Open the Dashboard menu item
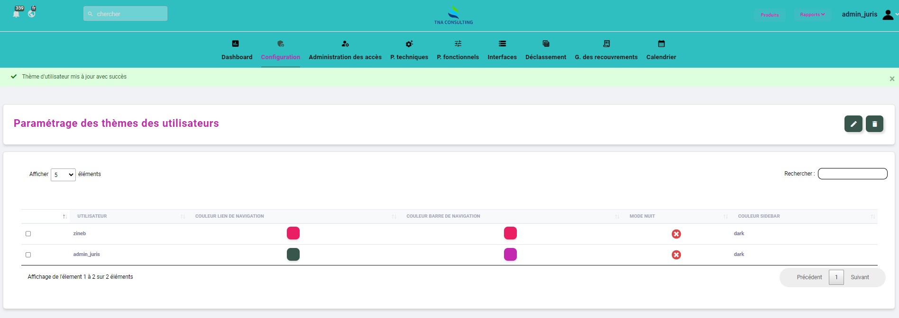 click(237, 50)
